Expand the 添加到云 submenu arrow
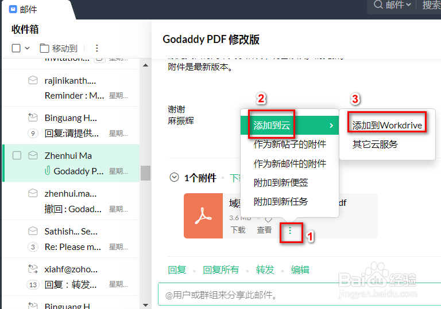 331,126
